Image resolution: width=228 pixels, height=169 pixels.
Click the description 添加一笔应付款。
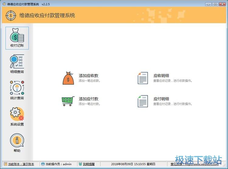(89, 104)
